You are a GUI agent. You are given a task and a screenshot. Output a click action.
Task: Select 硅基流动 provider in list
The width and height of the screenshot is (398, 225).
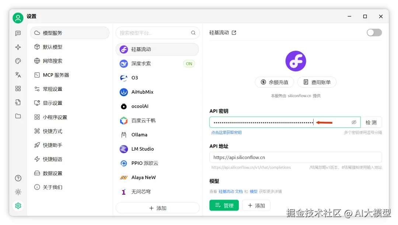pos(157,49)
